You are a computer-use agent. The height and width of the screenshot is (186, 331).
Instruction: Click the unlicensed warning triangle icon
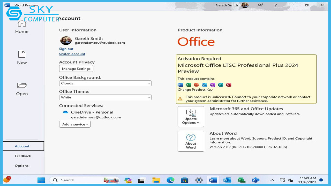pyautogui.click(x=180, y=99)
